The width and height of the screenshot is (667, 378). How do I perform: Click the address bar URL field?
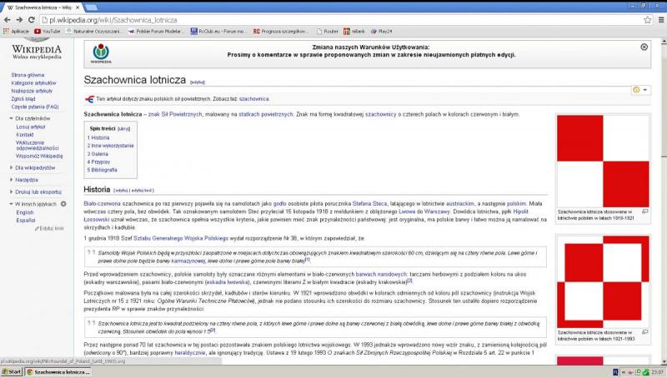click(333, 18)
